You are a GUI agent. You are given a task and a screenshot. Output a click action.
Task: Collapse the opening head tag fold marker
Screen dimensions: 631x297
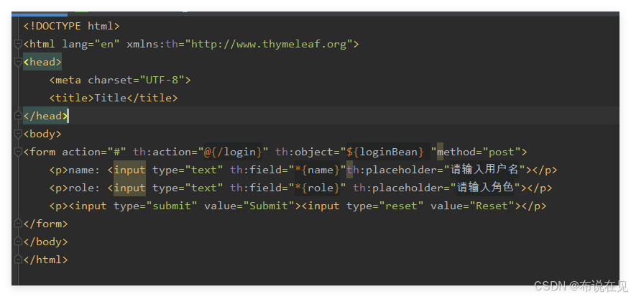(x=18, y=62)
